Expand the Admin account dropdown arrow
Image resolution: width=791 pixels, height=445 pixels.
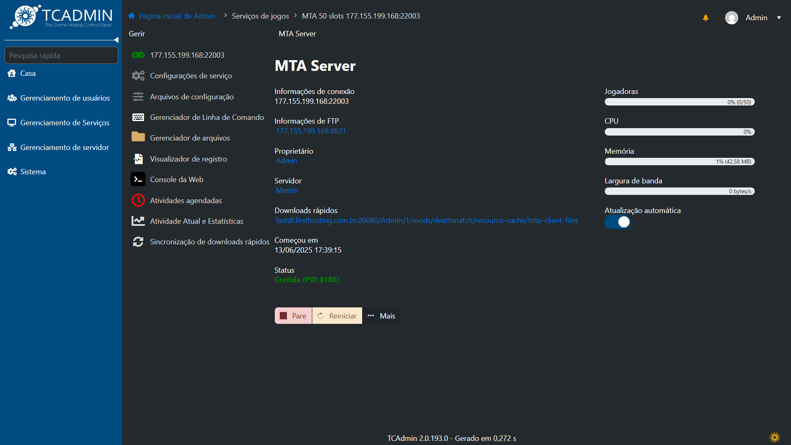coord(779,18)
